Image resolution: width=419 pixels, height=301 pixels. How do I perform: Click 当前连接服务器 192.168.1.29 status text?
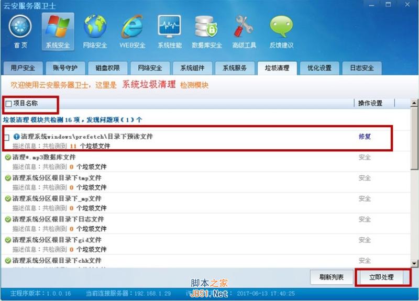128,294
